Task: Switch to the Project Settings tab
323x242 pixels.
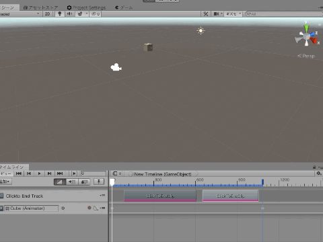Action: [x=87, y=7]
